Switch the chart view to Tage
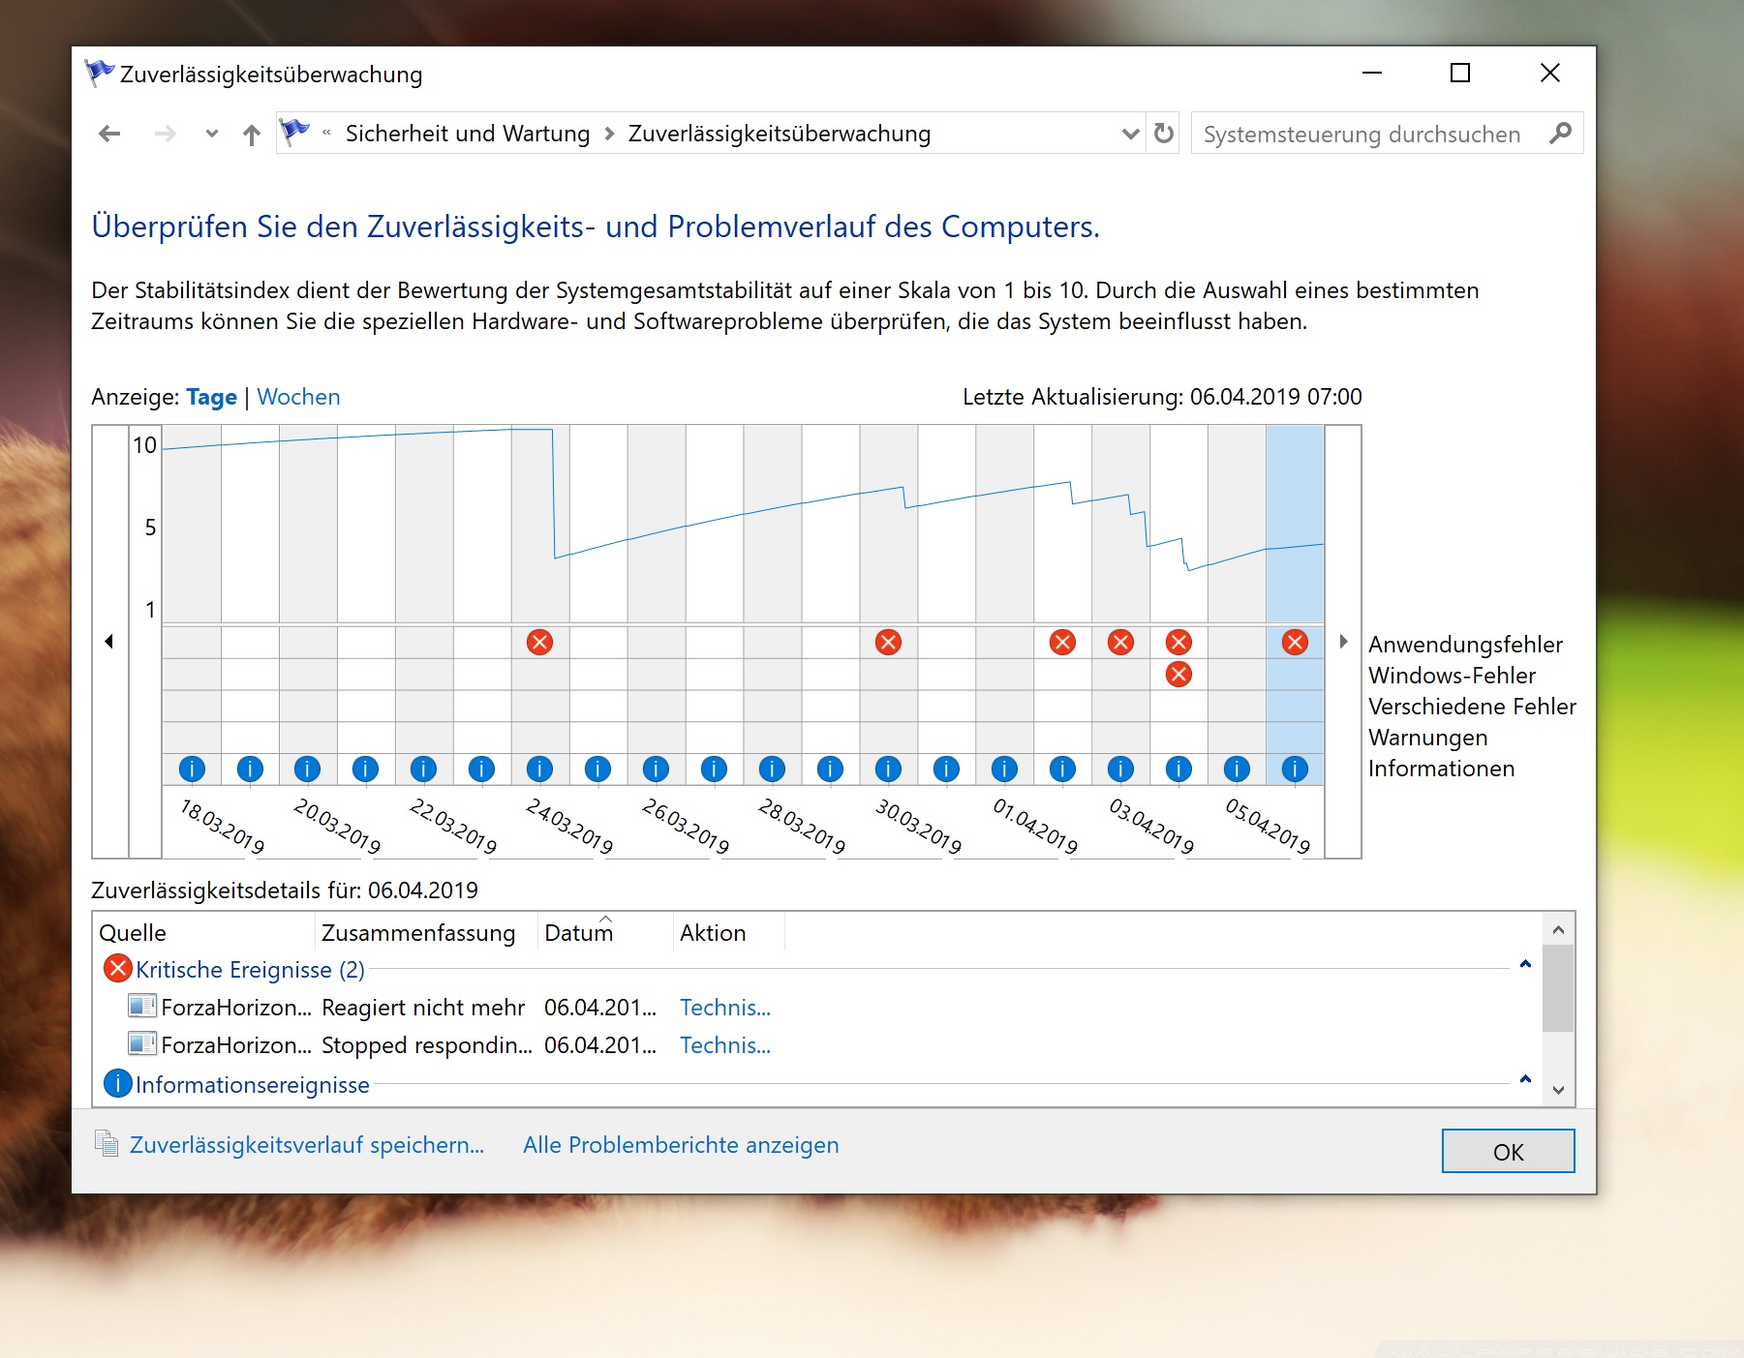The height and width of the screenshot is (1358, 1744). tap(211, 397)
